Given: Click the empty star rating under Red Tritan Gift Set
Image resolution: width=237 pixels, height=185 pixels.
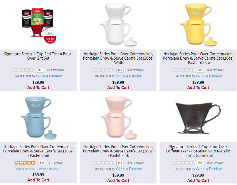Looking at the screenshot, I should [23, 70].
